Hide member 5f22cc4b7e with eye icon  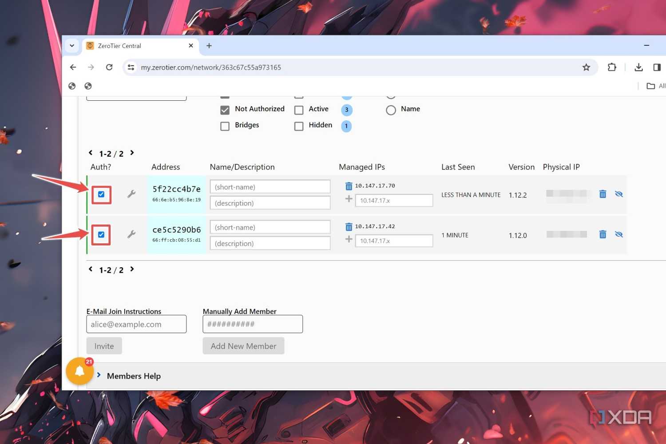(619, 194)
